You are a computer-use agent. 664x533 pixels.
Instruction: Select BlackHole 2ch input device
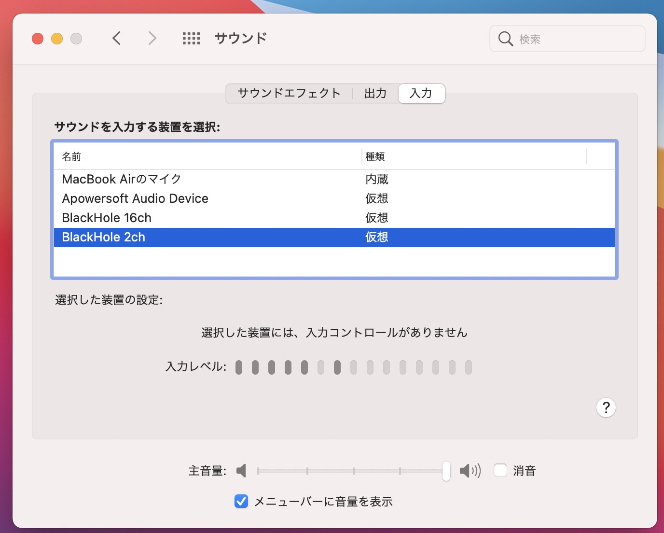point(104,237)
